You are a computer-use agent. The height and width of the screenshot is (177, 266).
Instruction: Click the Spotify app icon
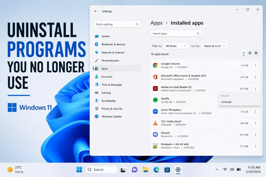[x=155, y=100]
